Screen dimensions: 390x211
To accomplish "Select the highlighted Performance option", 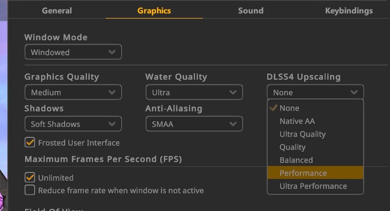I will pyautogui.click(x=315, y=172).
